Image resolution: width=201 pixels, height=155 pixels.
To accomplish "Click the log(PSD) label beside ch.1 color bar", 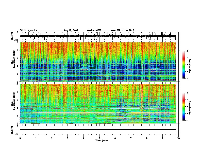I will pos(190,66).
